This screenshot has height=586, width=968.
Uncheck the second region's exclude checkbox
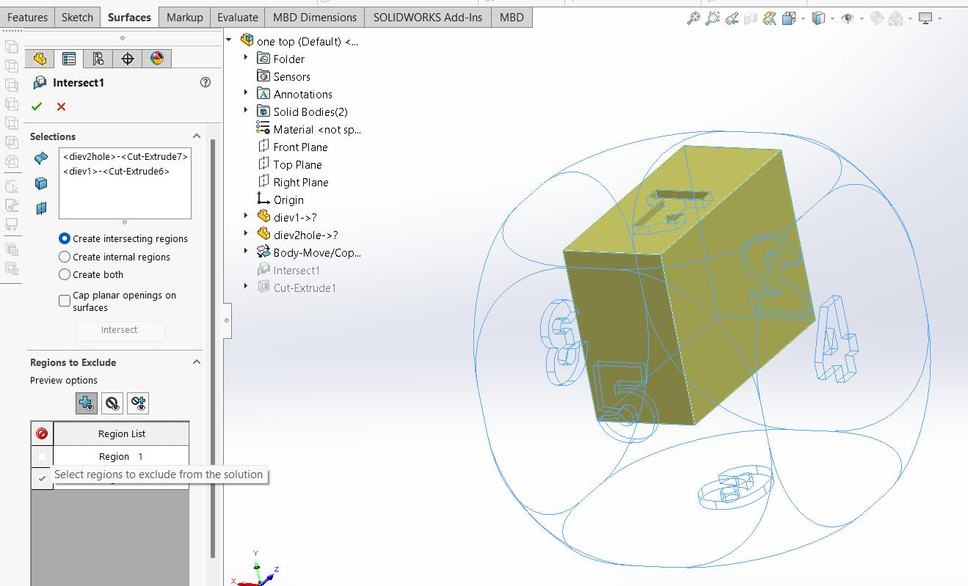click(x=42, y=478)
